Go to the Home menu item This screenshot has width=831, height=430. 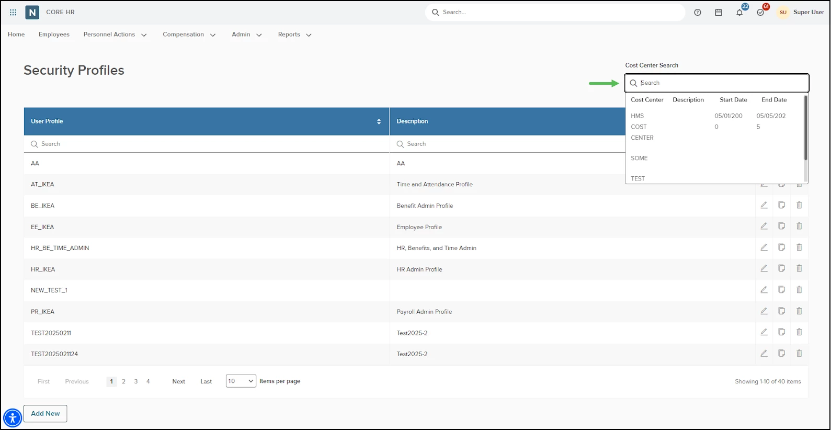pyautogui.click(x=16, y=35)
